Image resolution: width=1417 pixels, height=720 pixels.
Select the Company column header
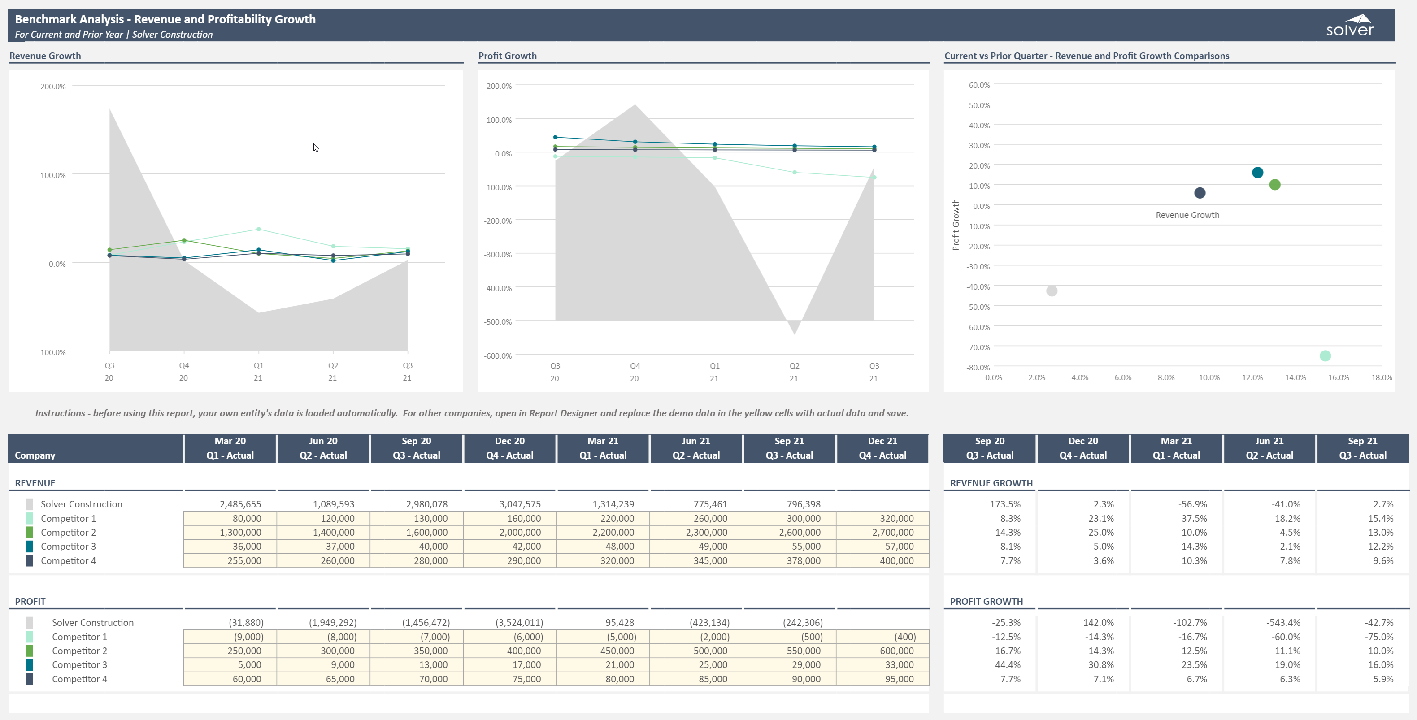pyautogui.click(x=95, y=448)
